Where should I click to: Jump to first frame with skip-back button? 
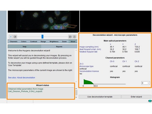click(15, 37)
